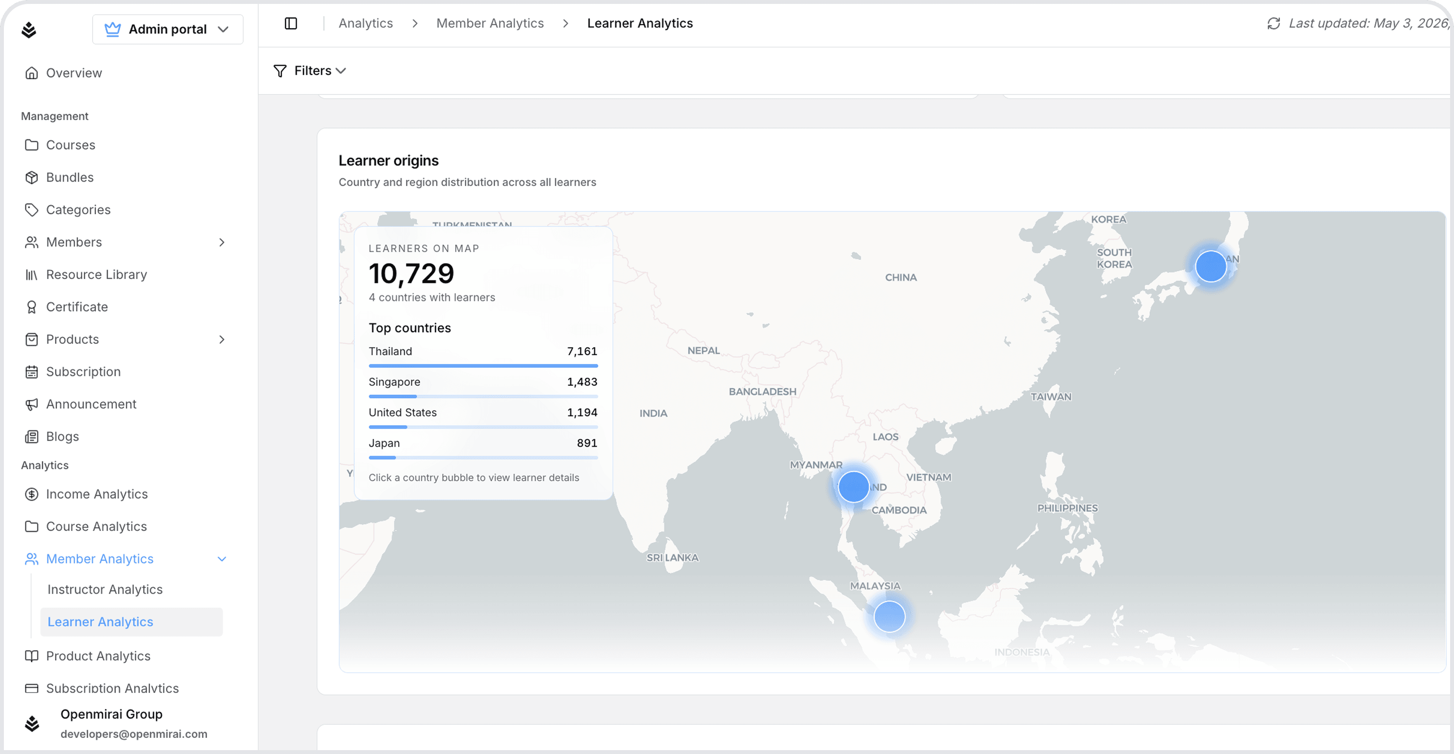The height and width of the screenshot is (754, 1454).
Task: Open Blogs in sidebar
Action: tap(63, 437)
